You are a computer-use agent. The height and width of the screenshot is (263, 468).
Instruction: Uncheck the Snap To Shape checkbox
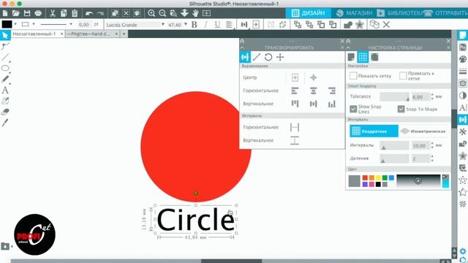(401, 109)
